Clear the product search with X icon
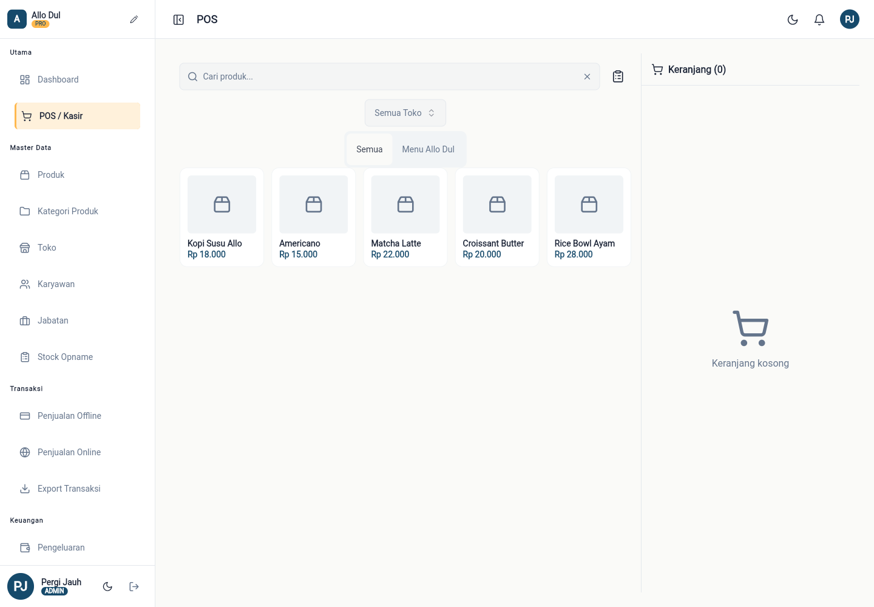This screenshot has height=607, width=874. coord(587,76)
